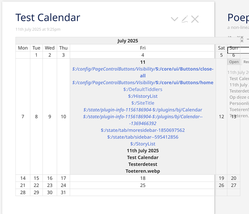Screen dimensions: 249x214
Task: Click the July 2025 calendar header
Action: [x=127, y=41]
